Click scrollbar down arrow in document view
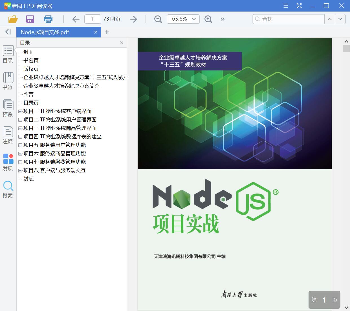The image size is (350, 311). point(346,307)
